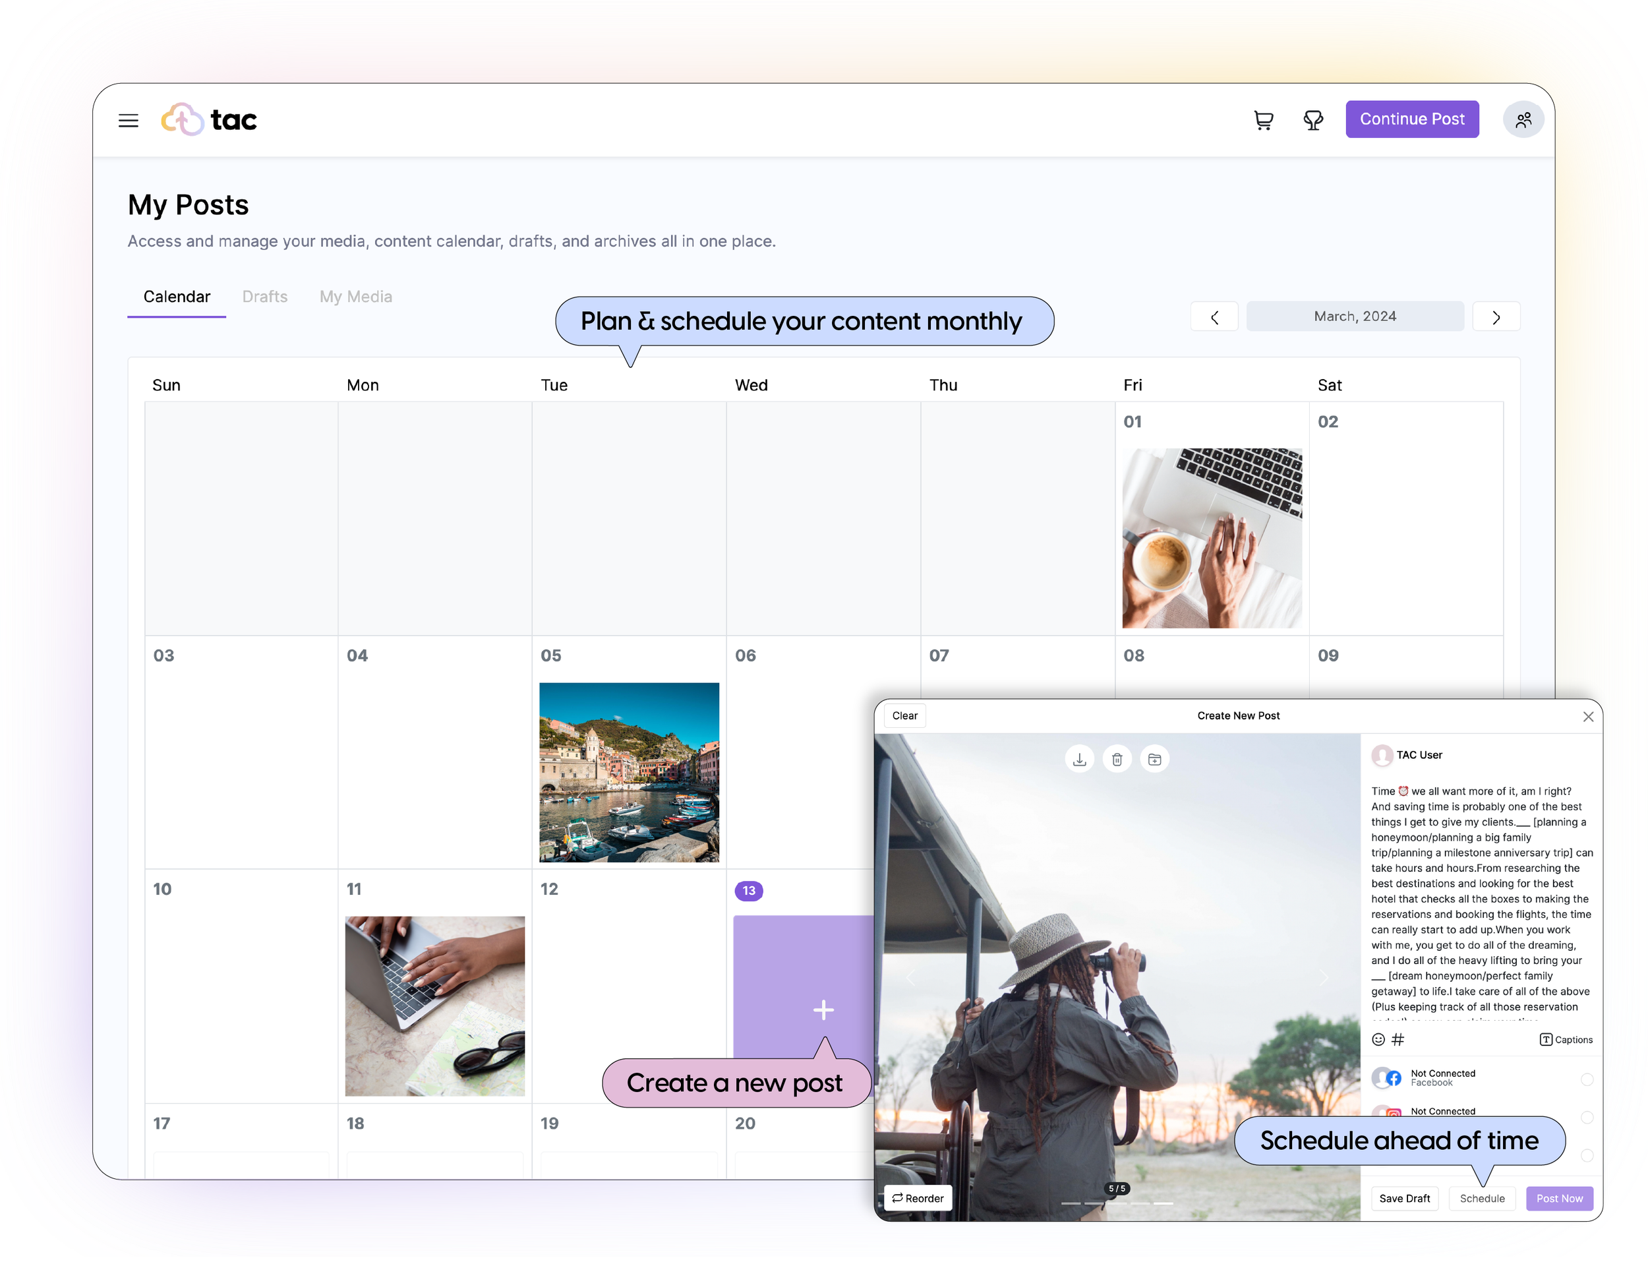Image resolution: width=1648 pixels, height=1264 pixels.
Task: Switch to the Drafts tab
Action: [x=265, y=297]
